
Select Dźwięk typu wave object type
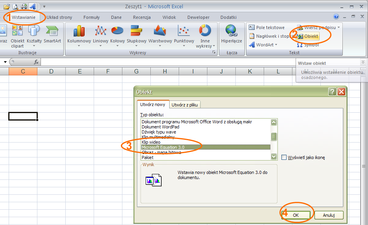[x=159, y=132]
